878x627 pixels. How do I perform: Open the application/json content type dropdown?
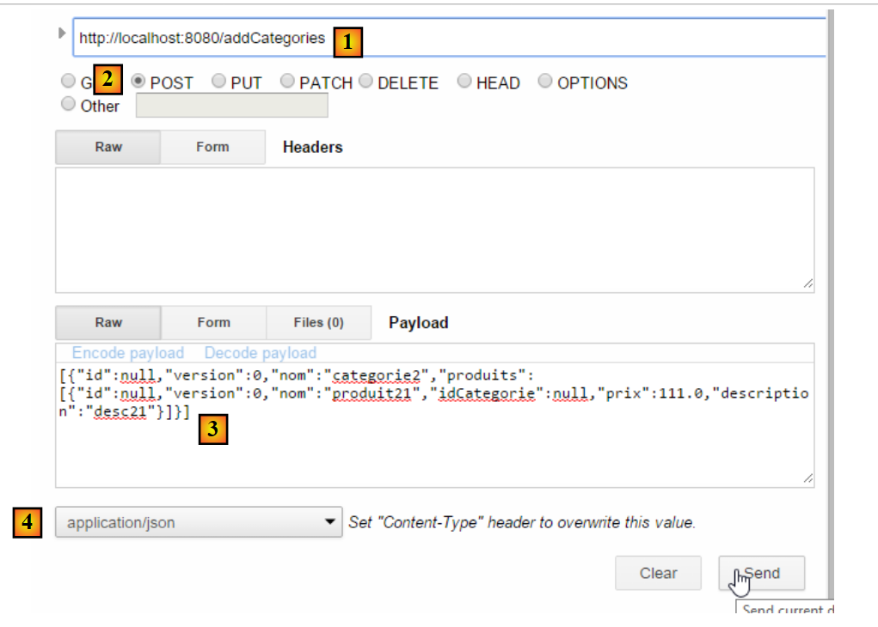pos(199,522)
